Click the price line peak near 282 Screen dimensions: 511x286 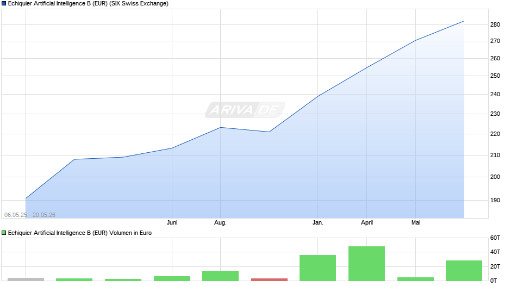pyautogui.click(x=464, y=21)
